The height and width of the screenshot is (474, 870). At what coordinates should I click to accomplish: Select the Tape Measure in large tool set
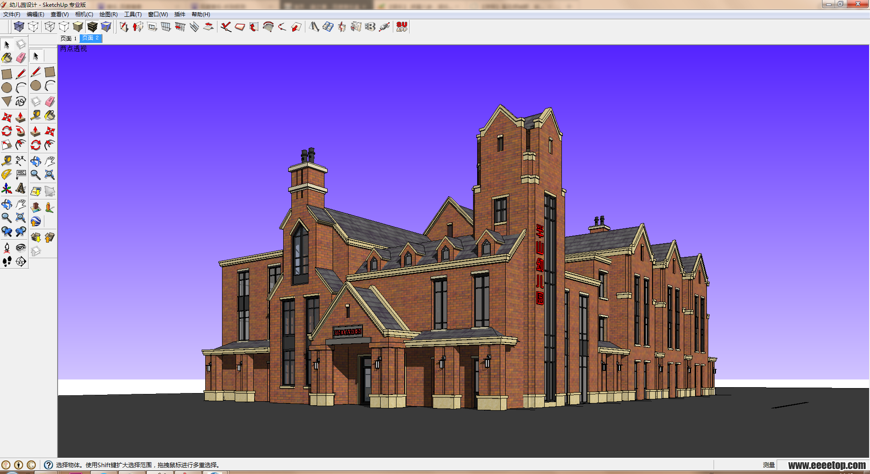point(7,161)
